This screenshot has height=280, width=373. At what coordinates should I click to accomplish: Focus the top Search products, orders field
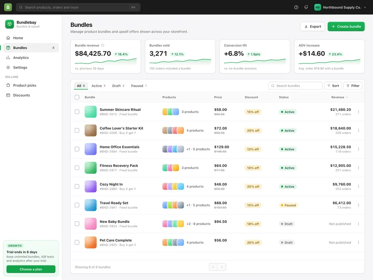pyautogui.click(x=78, y=7)
